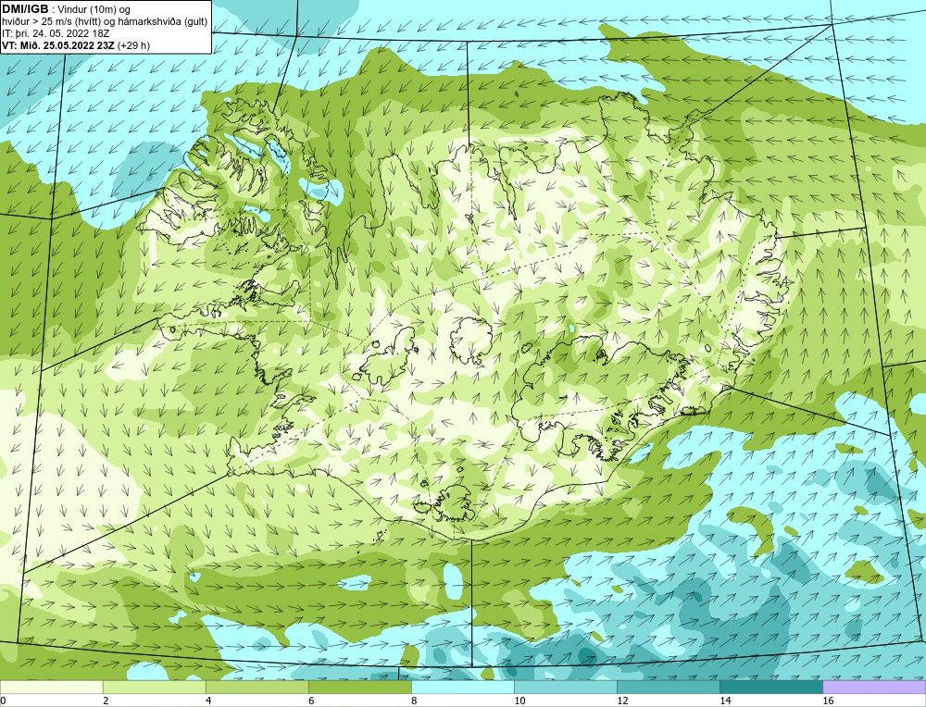The height and width of the screenshot is (707, 926).
Task: Click the 10–12 m/s cyan legend swatch
Action: tap(565, 687)
